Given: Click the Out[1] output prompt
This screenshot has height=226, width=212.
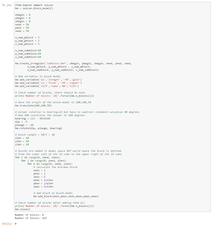Looking at the screenshot, I should [7, 224].
